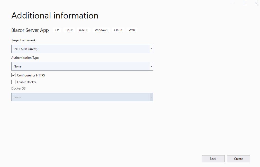The height and width of the screenshot is (167, 260).
Task: Uncheck Configure for HTTPS checkbox
Action: pyautogui.click(x=13, y=75)
